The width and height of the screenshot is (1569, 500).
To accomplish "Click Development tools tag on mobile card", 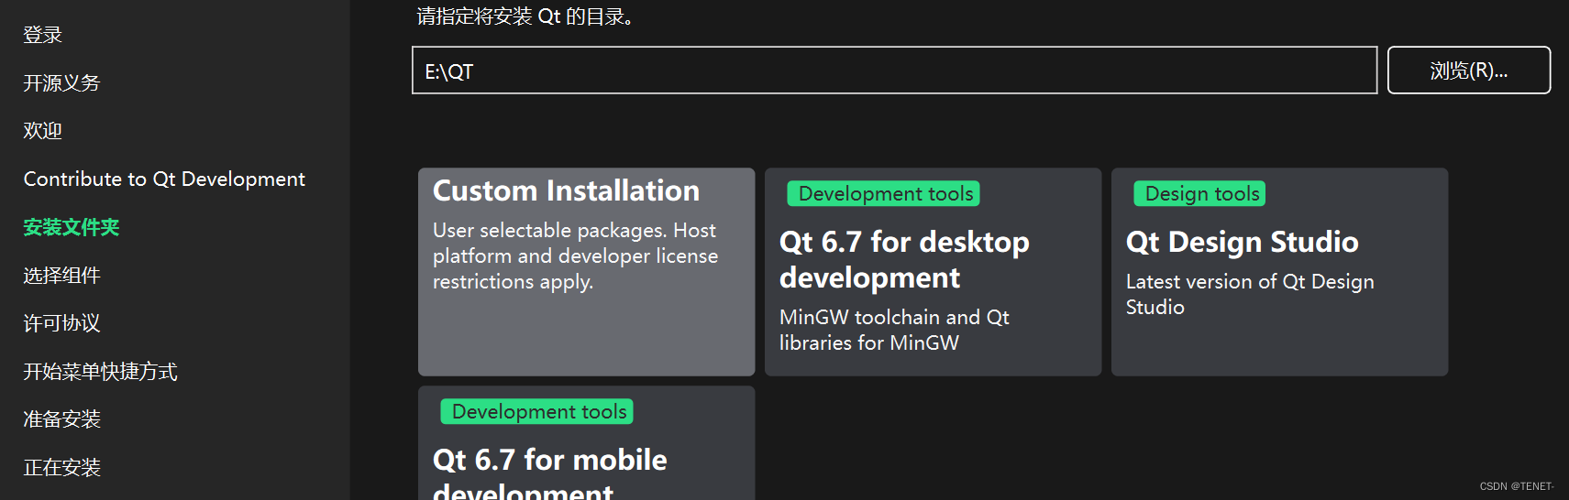I will 537,411.
